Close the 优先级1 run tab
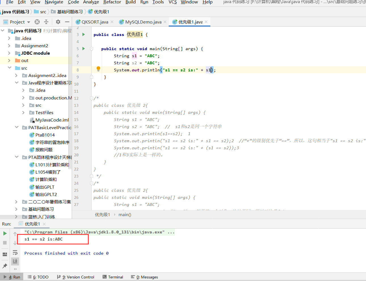The image size is (366, 281). coord(44,224)
